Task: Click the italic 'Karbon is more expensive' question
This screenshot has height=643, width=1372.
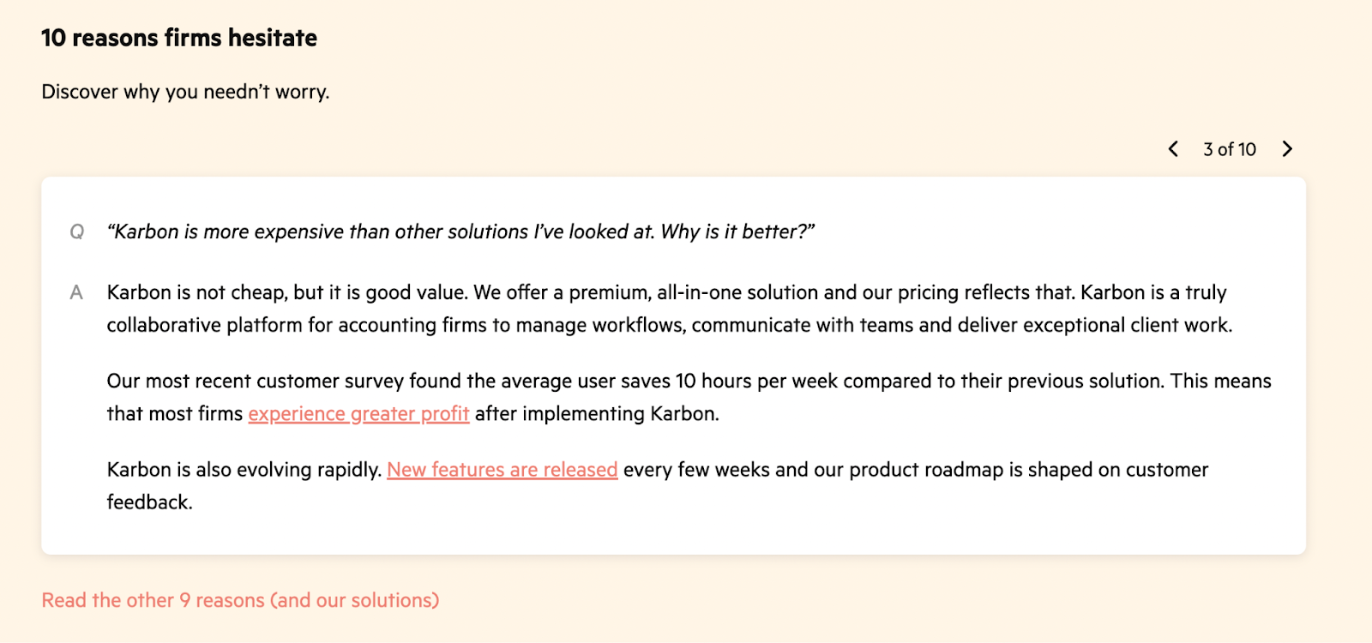Action: point(460,231)
